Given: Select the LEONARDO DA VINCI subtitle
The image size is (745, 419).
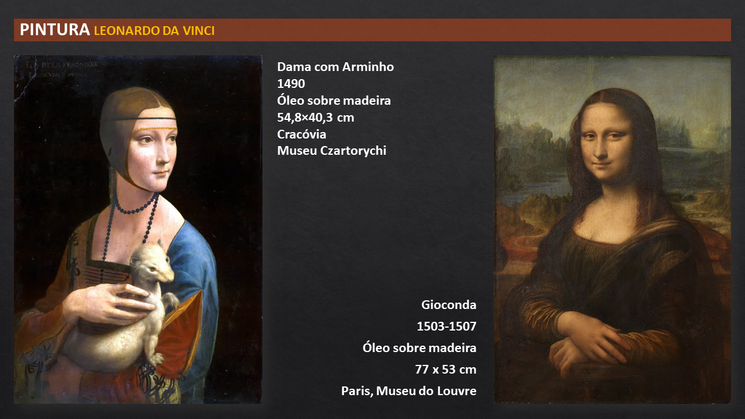Looking at the screenshot, I should (x=154, y=31).
